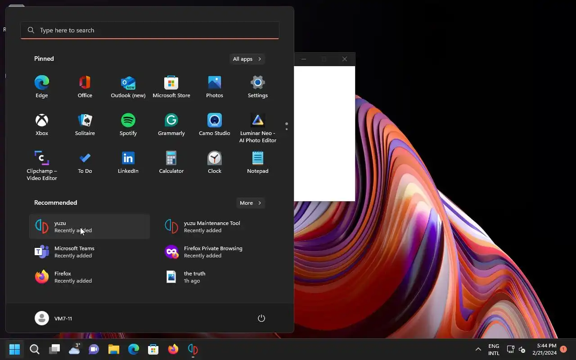Screen dimensions: 576x360
Task: Open Microsoft Store from the Pinned grid
Action: [171, 87]
